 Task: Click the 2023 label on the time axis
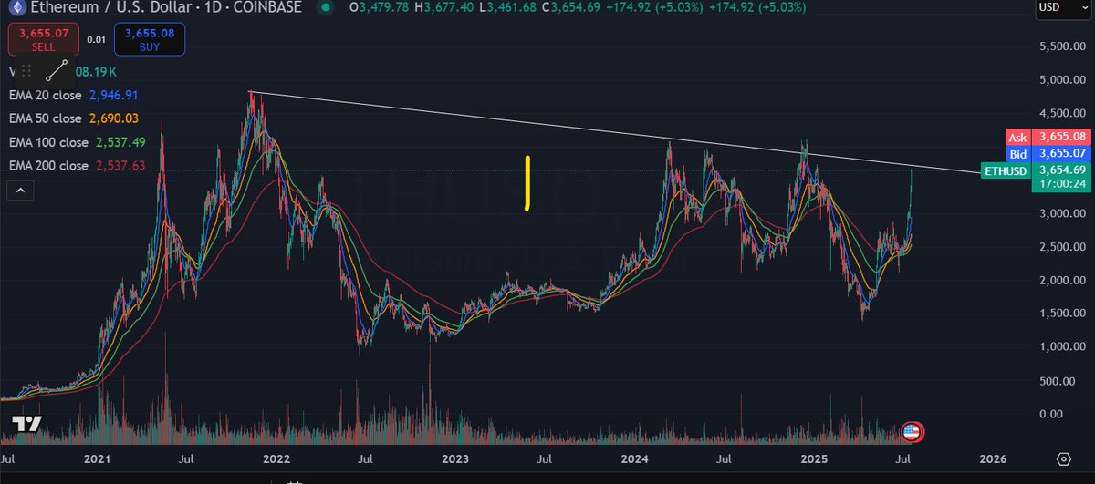click(455, 459)
